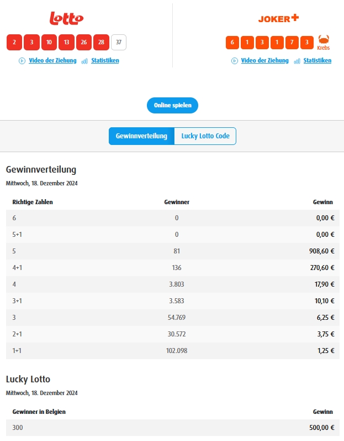The image size is (344, 441).
Task: Click the red Lotto logo
Action: [x=66, y=18]
